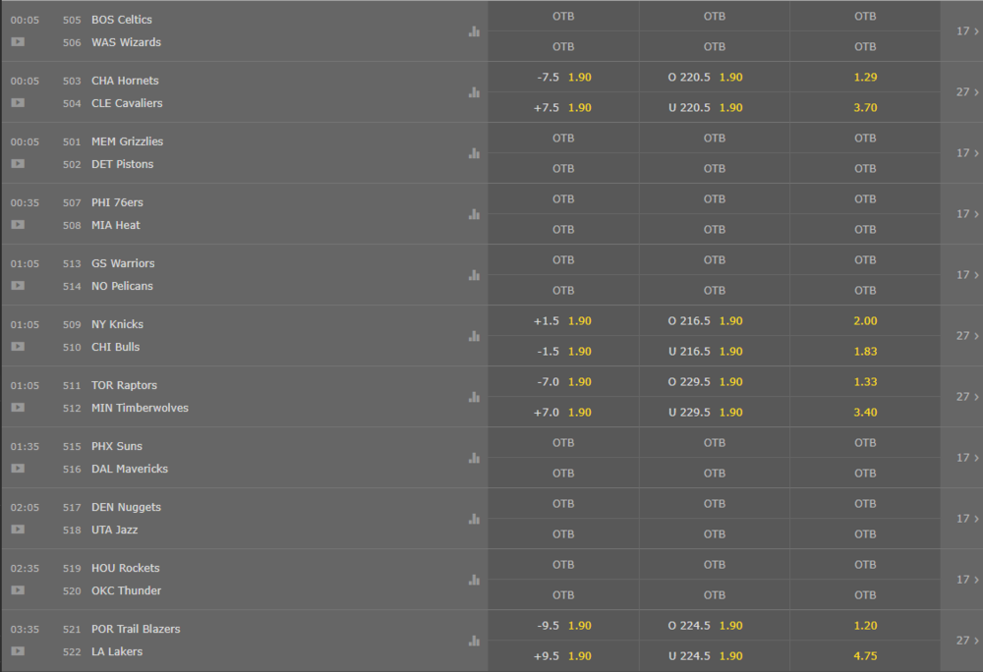
Task: Open stats chart icon for Knicks vs Bulls
Action: point(474,336)
